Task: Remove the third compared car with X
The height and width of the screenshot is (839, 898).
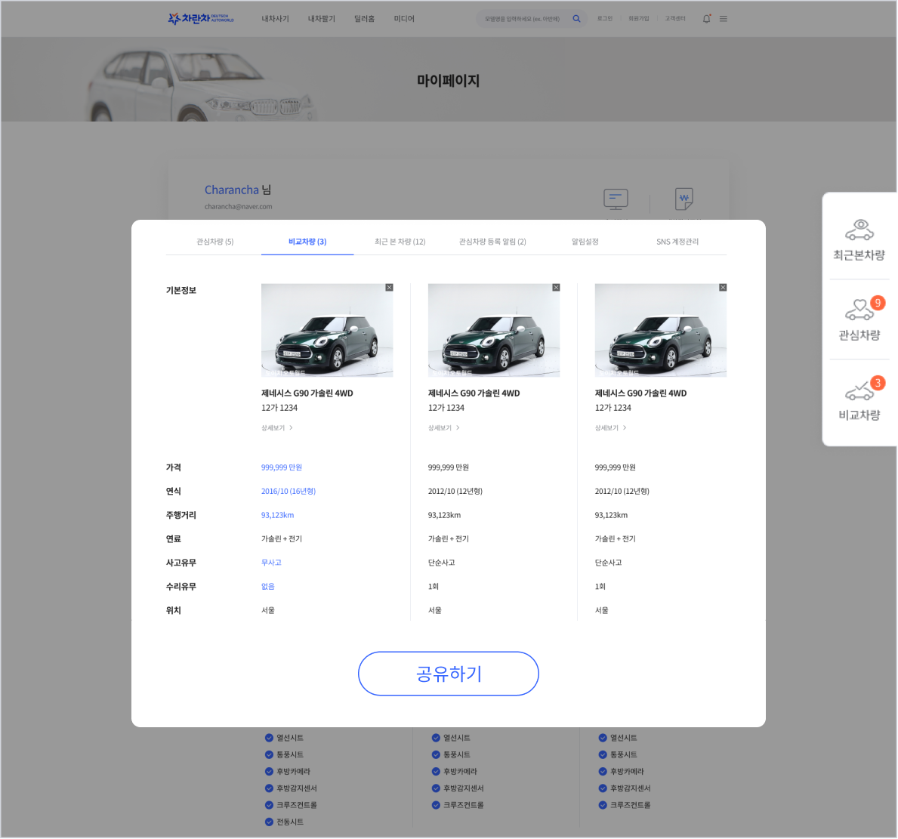Action: [723, 288]
